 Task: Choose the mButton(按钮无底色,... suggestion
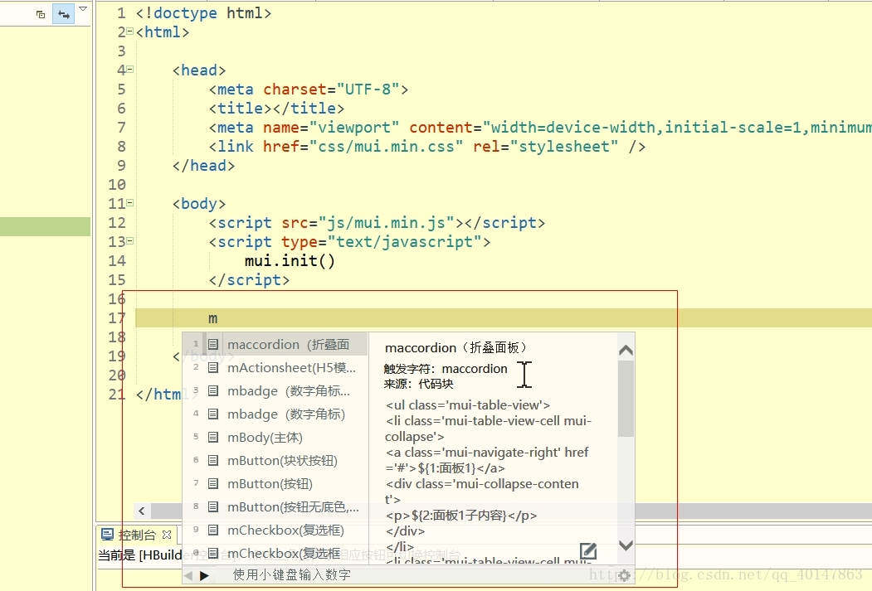tap(275, 507)
